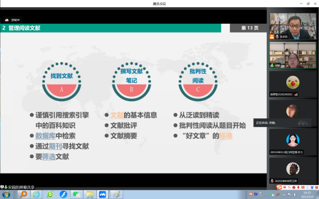Image resolution: width=319 pixels, height=199 pixels.
Task: Open the volume speaker tray control
Action: (x=295, y=195)
